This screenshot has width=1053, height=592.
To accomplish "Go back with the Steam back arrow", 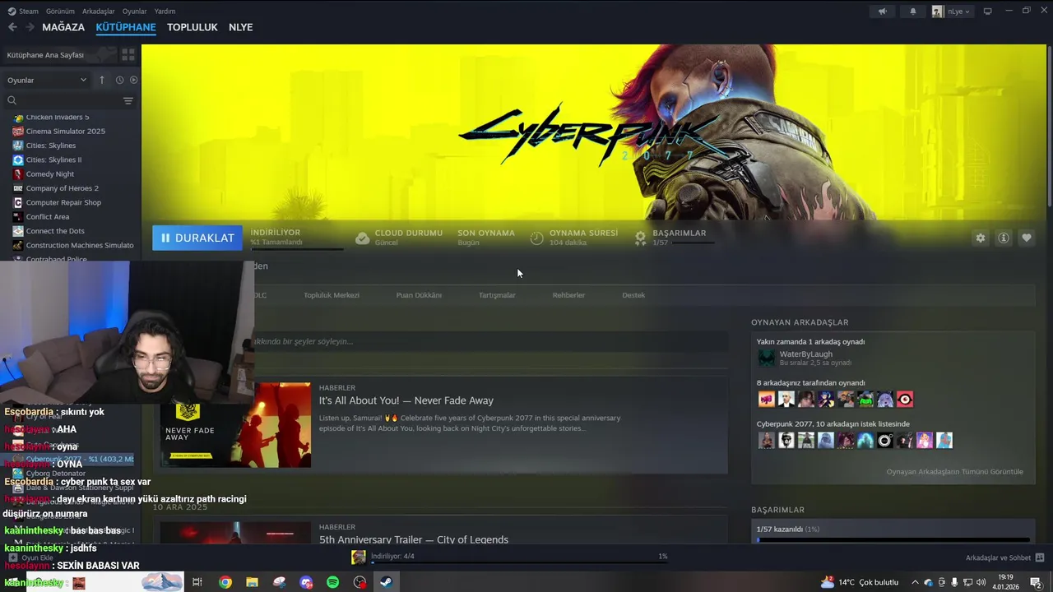I will [x=12, y=27].
